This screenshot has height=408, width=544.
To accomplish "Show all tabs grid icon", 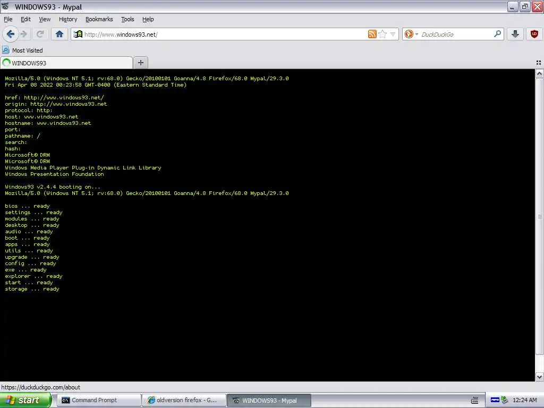I will click(539, 63).
